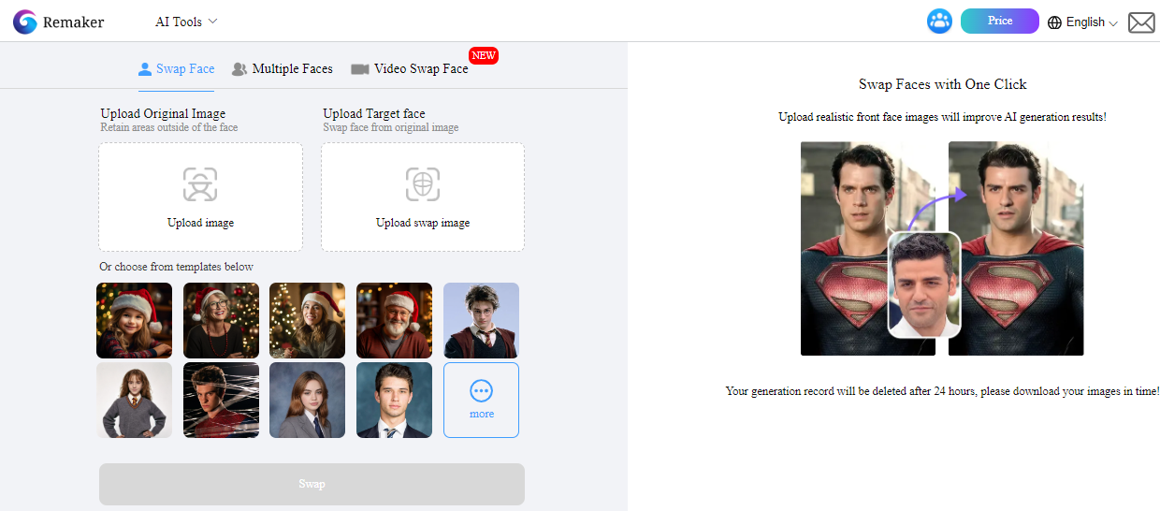
Task: Click the Swap button
Action: pos(312,484)
